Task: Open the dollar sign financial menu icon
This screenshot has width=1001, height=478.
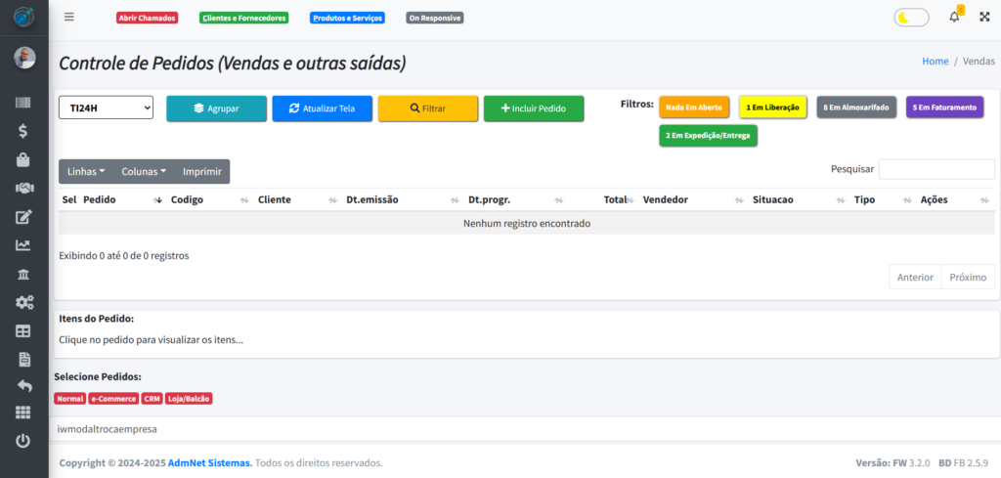Action: click(x=23, y=131)
